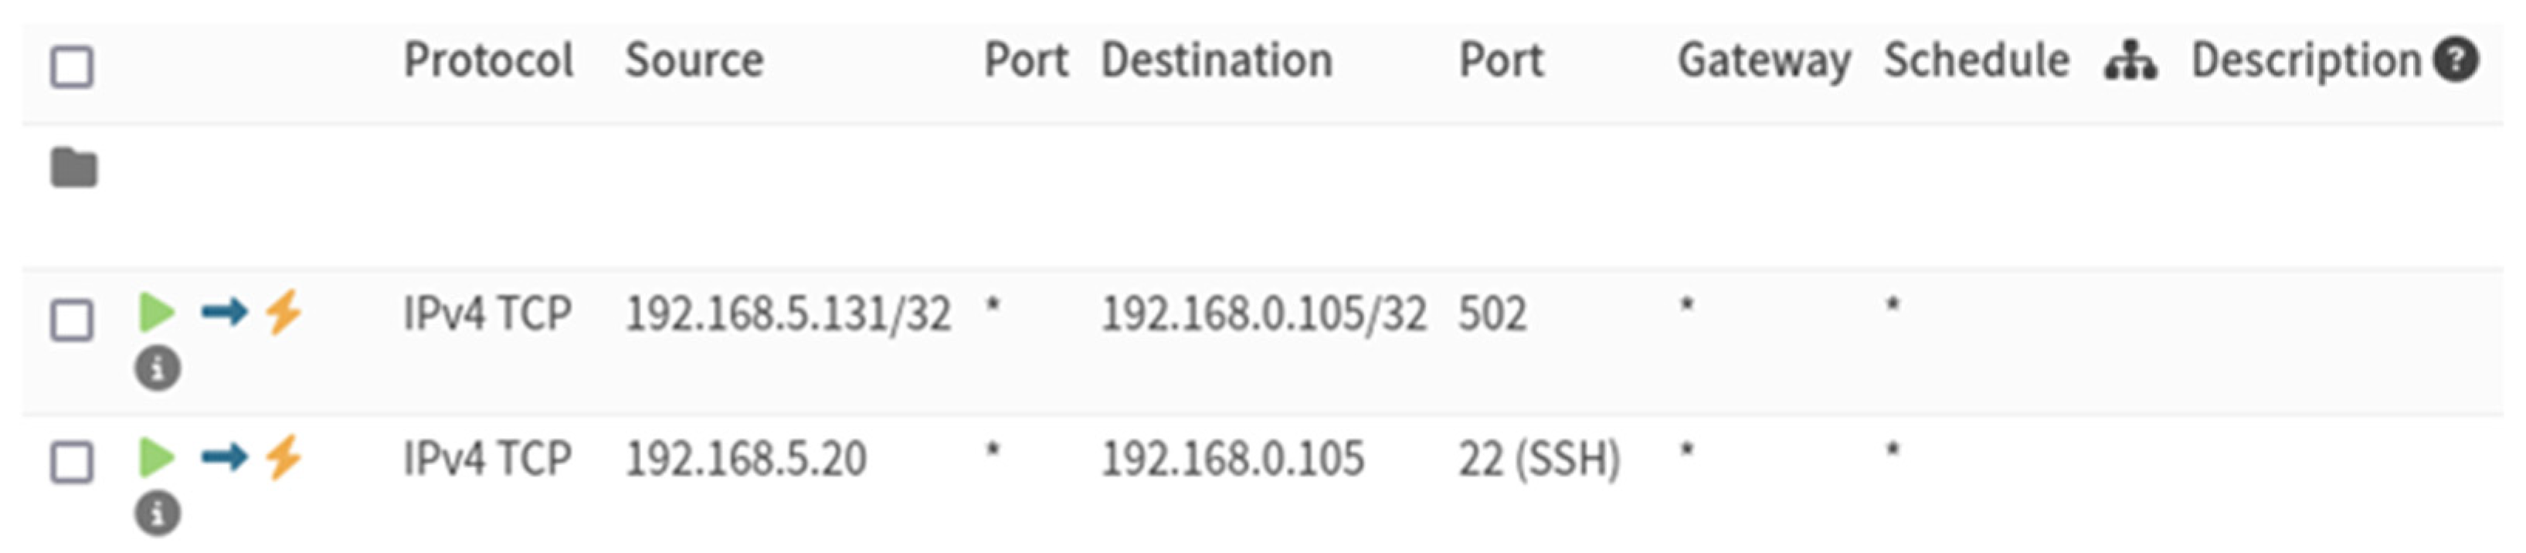The width and height of the screenshot is (2526, 553).
Task: Check the 192.168.5.131/32 rule checkbox
Action: click(72, 320)
